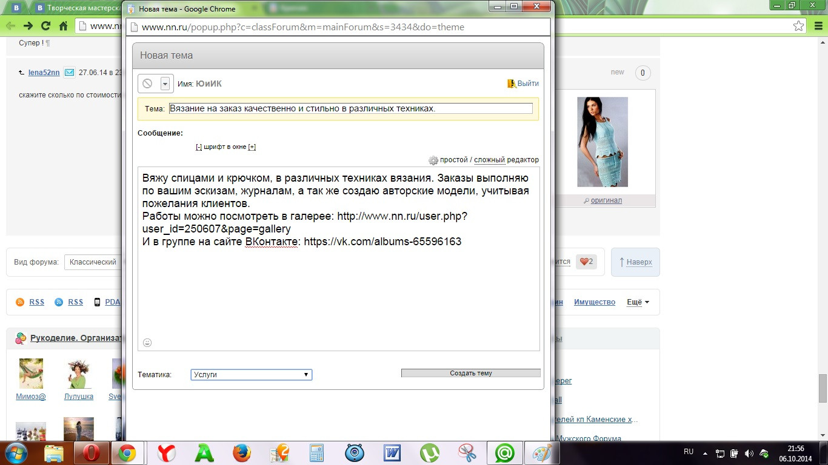This screenshot has height=465, width=828.
Task: Open Mail.ru Agent from the taskbar
Action: pyautogui.click(x=505, y=453)
